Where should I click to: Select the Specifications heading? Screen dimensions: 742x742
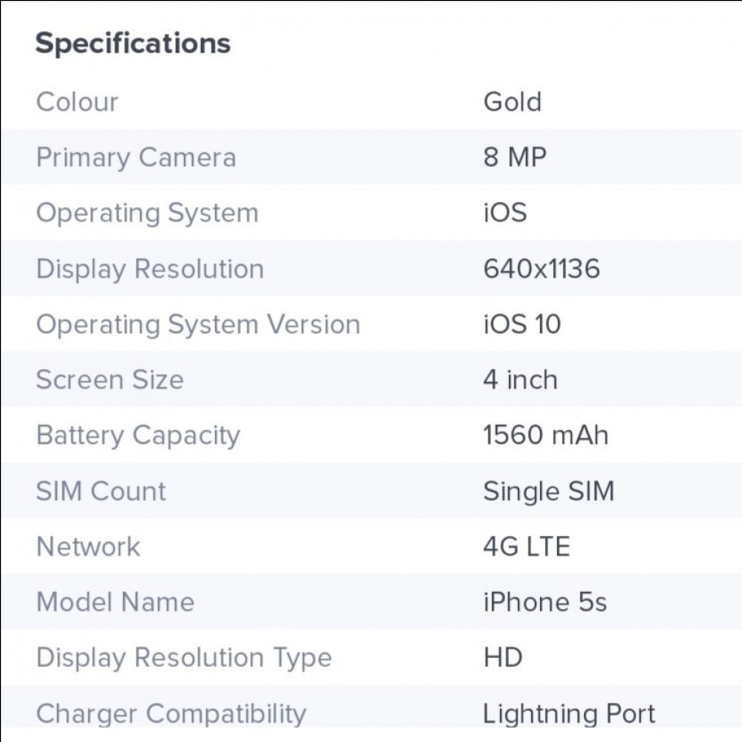tap(133, 44)
